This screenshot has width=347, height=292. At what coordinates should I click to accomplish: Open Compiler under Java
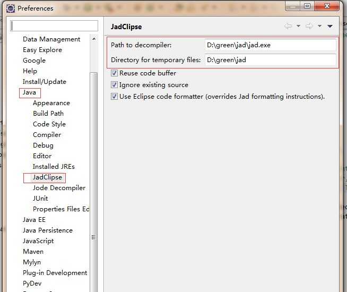point(47,135)
